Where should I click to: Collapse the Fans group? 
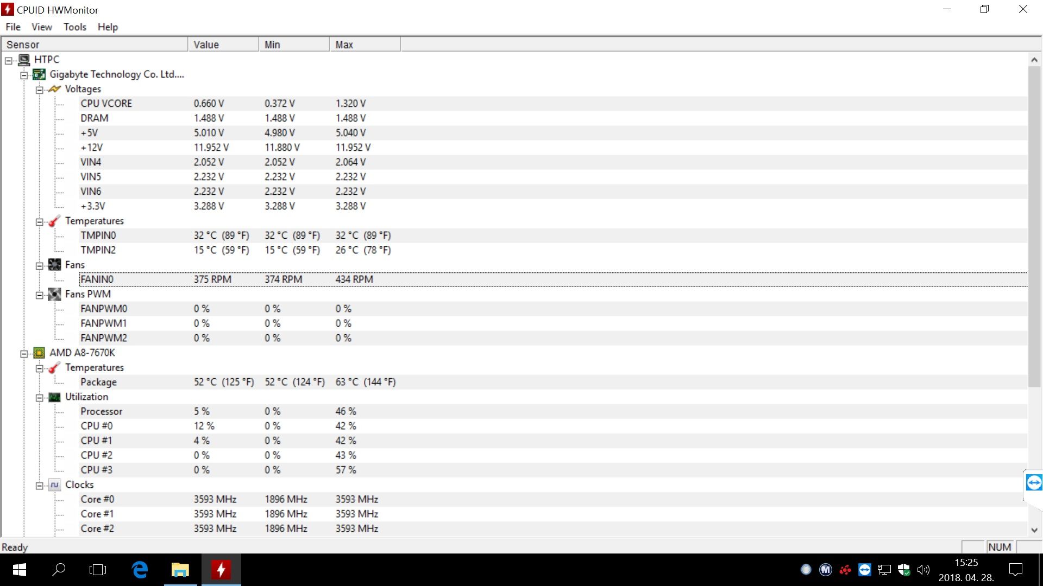(39, 266)
